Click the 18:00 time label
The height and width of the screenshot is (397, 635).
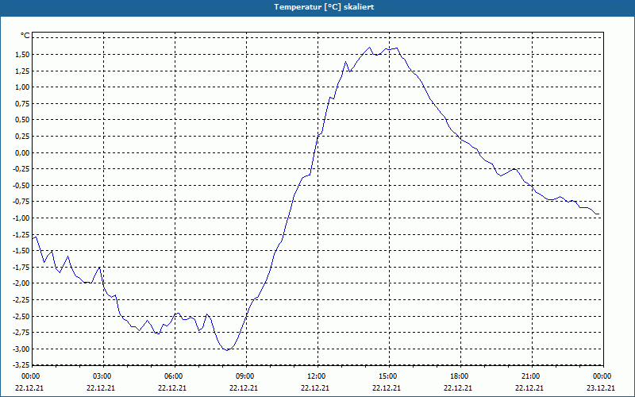[460, 376]
